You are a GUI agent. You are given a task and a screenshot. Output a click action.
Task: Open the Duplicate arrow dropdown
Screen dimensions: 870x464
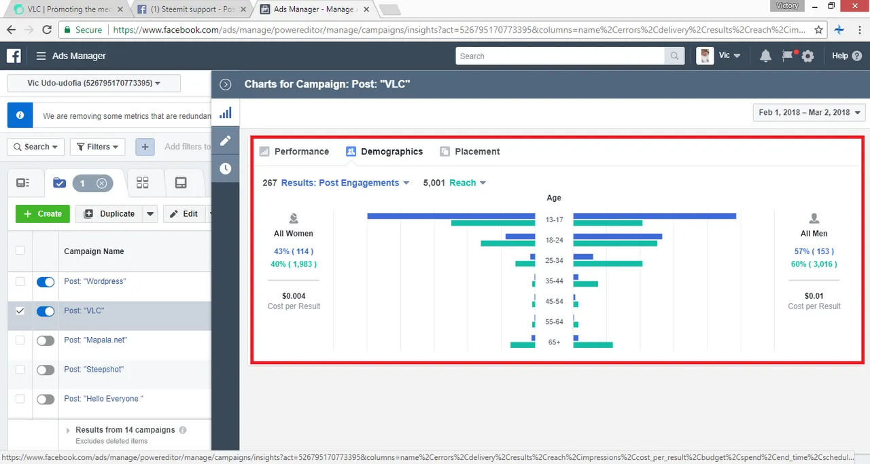(x=151, y=213)
